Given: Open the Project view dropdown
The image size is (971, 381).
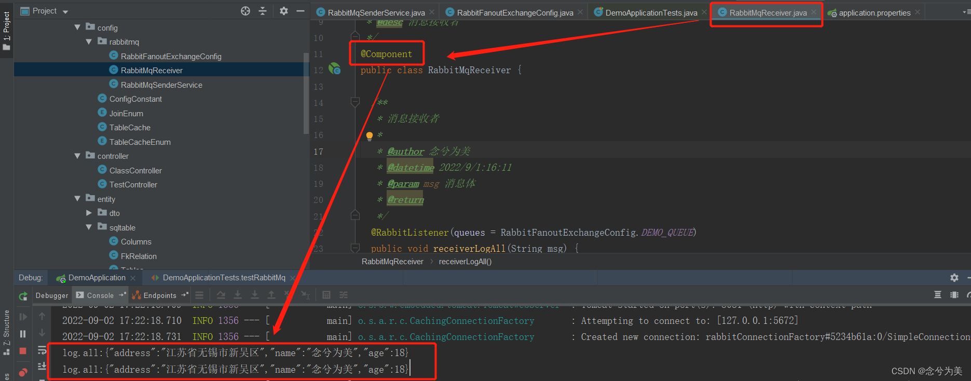Looking at the screenshot, I should pos(65,11).
